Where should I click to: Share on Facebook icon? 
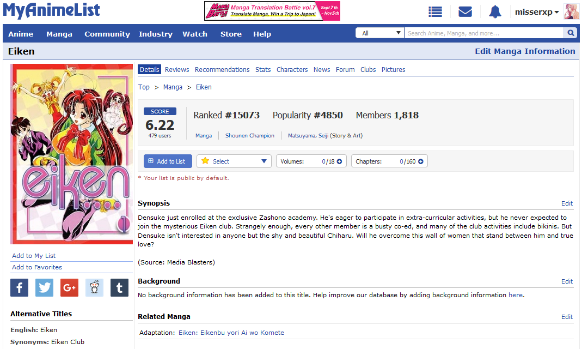click(19, 288)
